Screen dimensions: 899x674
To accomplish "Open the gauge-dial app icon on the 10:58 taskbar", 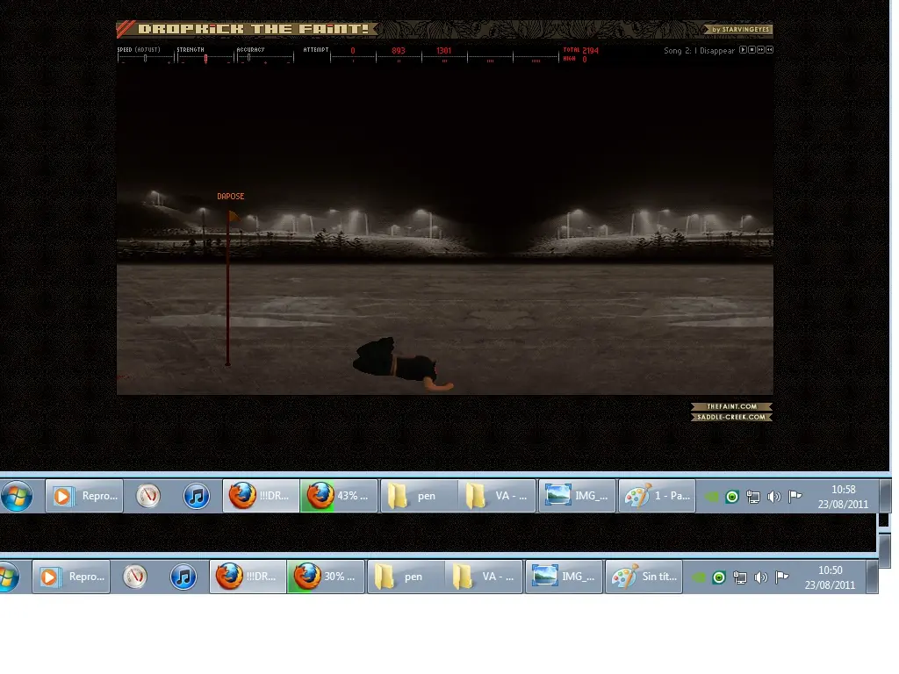I will tap(147, 496).
